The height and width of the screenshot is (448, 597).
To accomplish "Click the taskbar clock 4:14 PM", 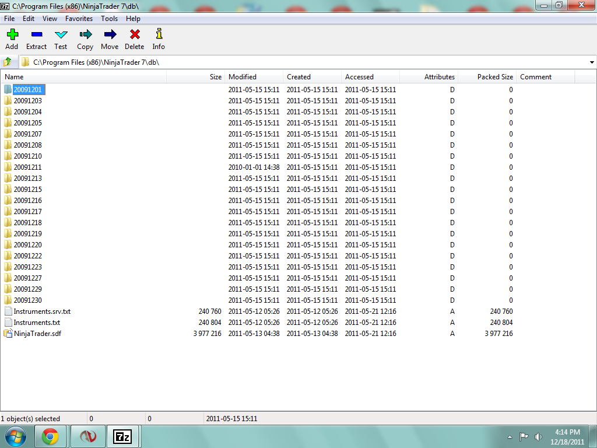I will 567,432.
